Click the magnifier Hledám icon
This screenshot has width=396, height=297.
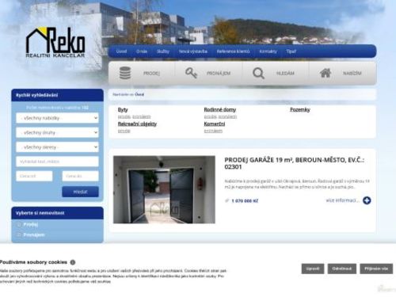[x=258, y=73]
